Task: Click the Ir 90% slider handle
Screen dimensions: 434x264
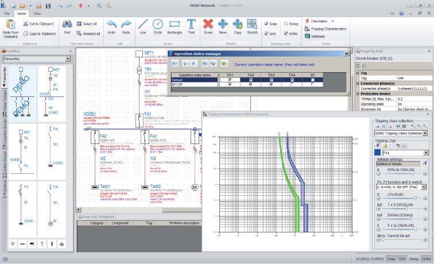Action: [413, 173]
